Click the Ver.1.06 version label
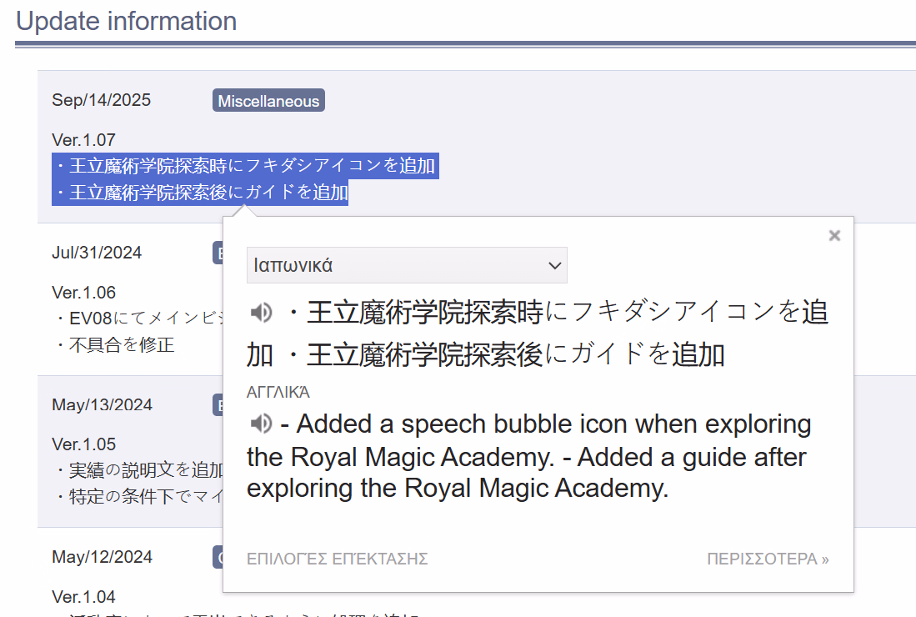916x617 pixels. pyautogui.click(x=83, y=293)
